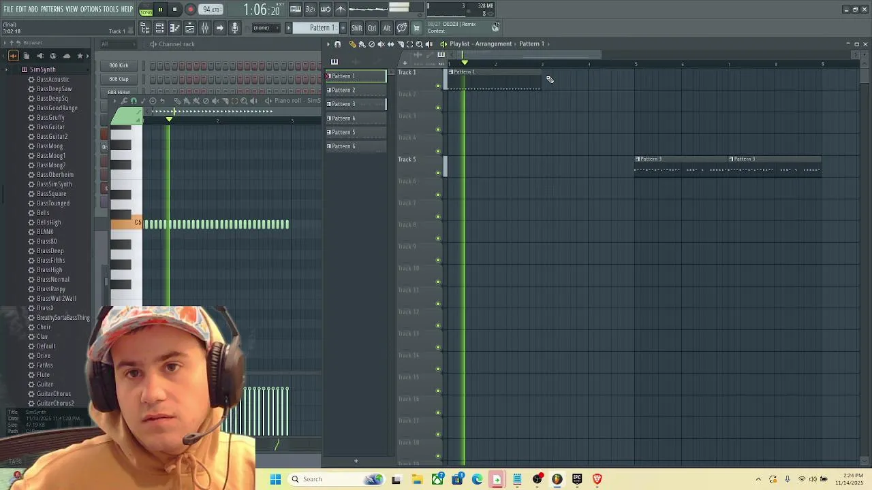Mute Track 6 via its green dot
This screenshot has width=872, height=490.
click(x=438, y=195)
